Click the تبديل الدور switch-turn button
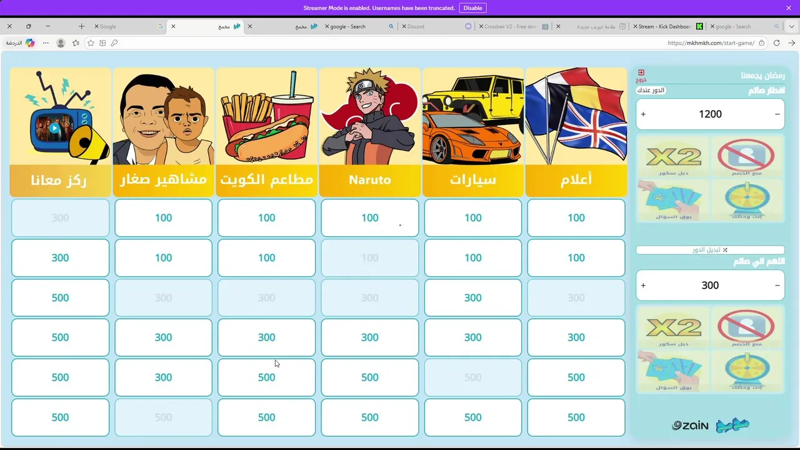 710,250
